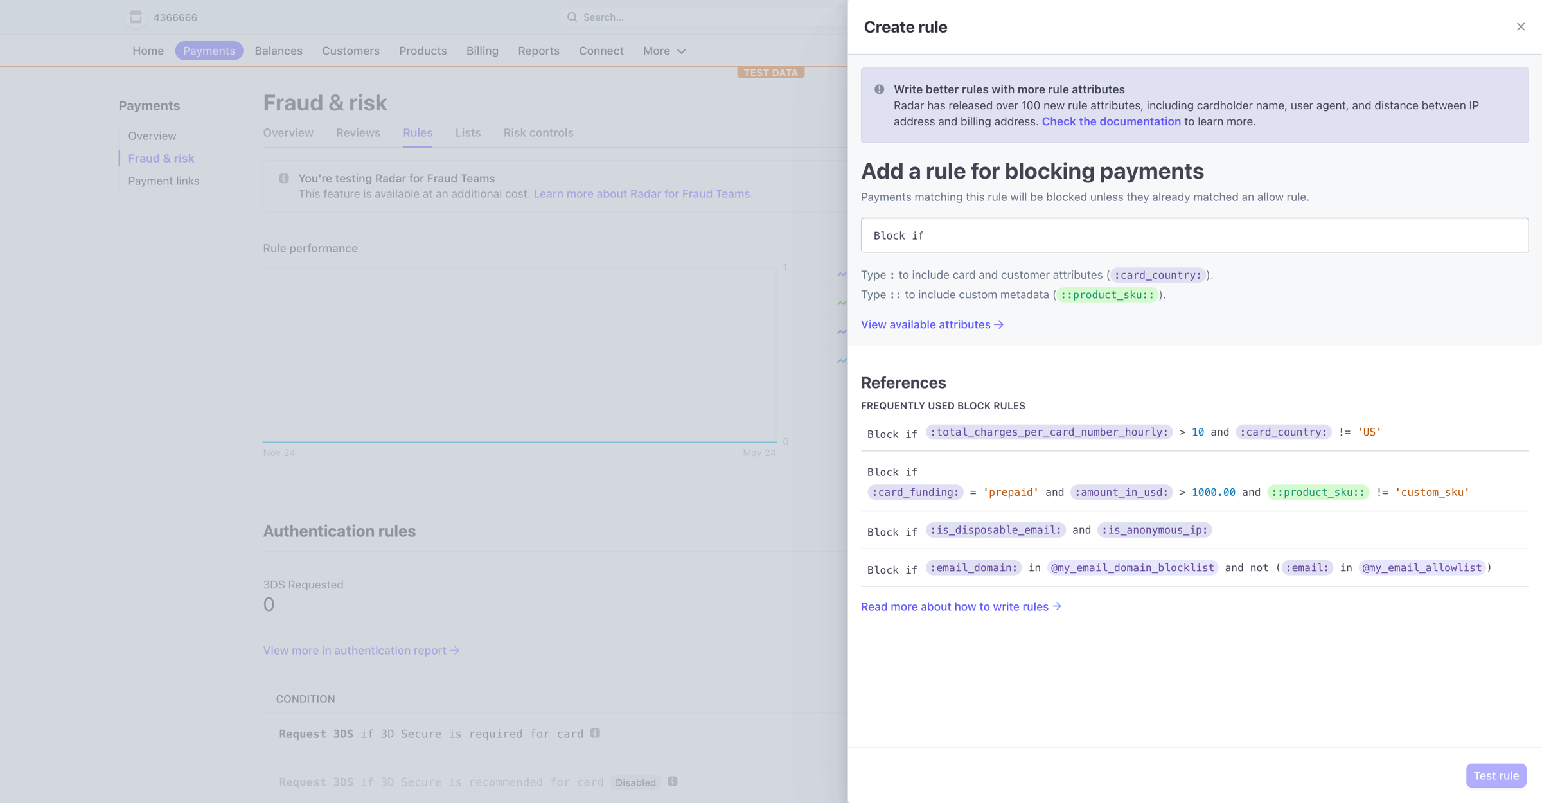This screenshot has width=1542, height=803.
Task: Click the Block if rule input field
Action: pos(1194,235)
